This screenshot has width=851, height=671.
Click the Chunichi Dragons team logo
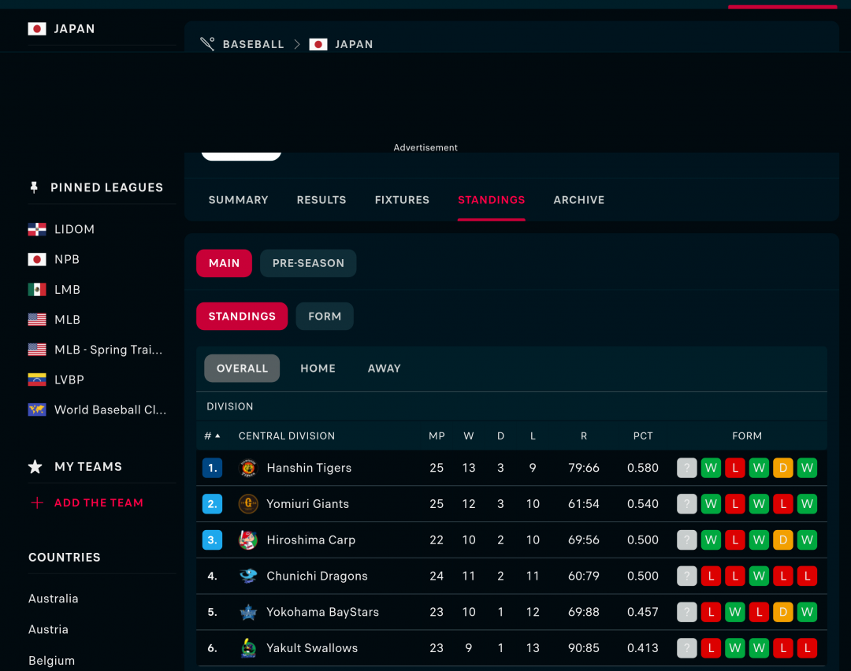tap(248, 576)
